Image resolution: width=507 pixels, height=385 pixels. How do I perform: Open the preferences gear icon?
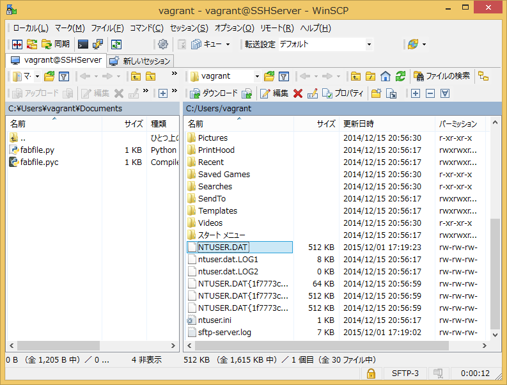(163, 44)
